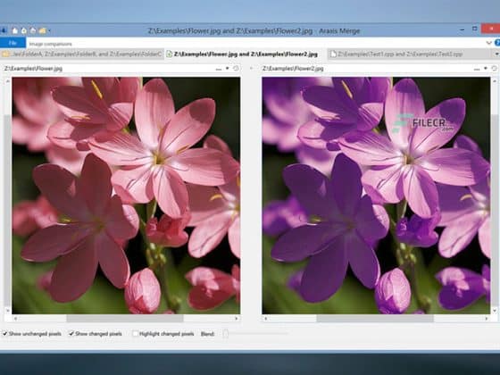The height and width of the screenshot is (375, 500).
Task: Click the dark blue icon at title bar left edge
Action: coord(4,31)
